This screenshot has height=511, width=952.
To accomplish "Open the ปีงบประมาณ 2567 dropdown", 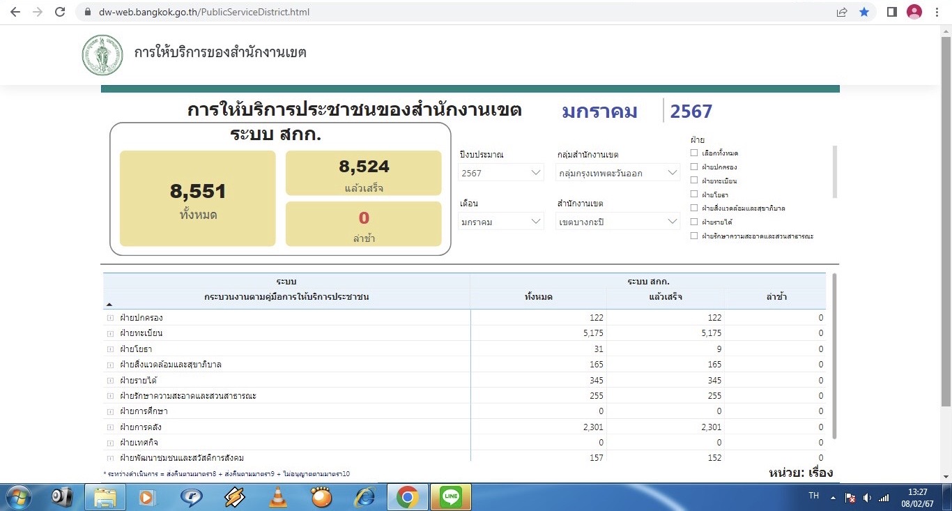I will tap(500, 173).
